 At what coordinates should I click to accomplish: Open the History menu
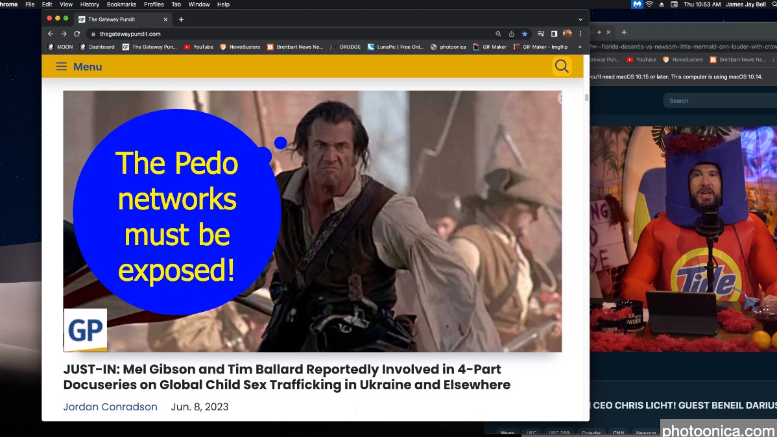click(x=90, y=5)
